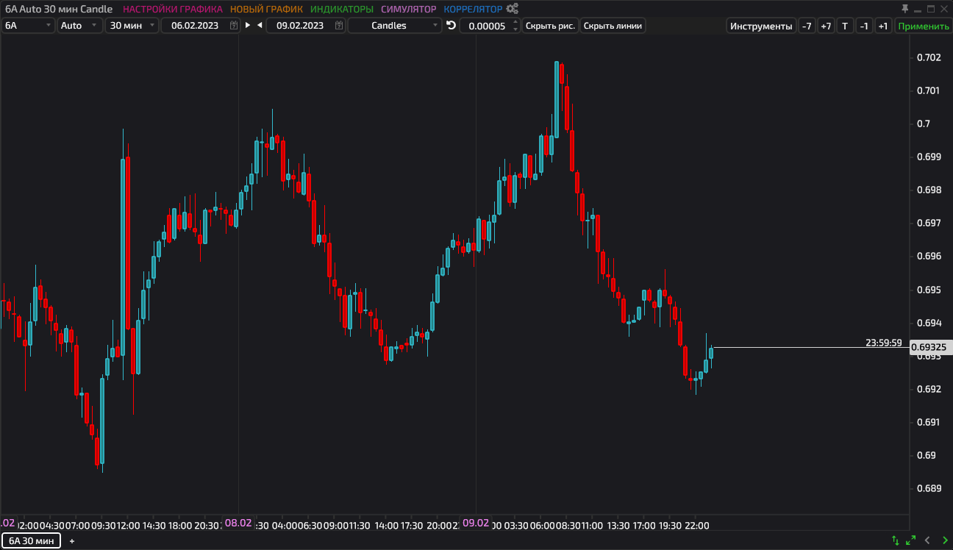Shift the range forward with the +7 button

[826, 26]
